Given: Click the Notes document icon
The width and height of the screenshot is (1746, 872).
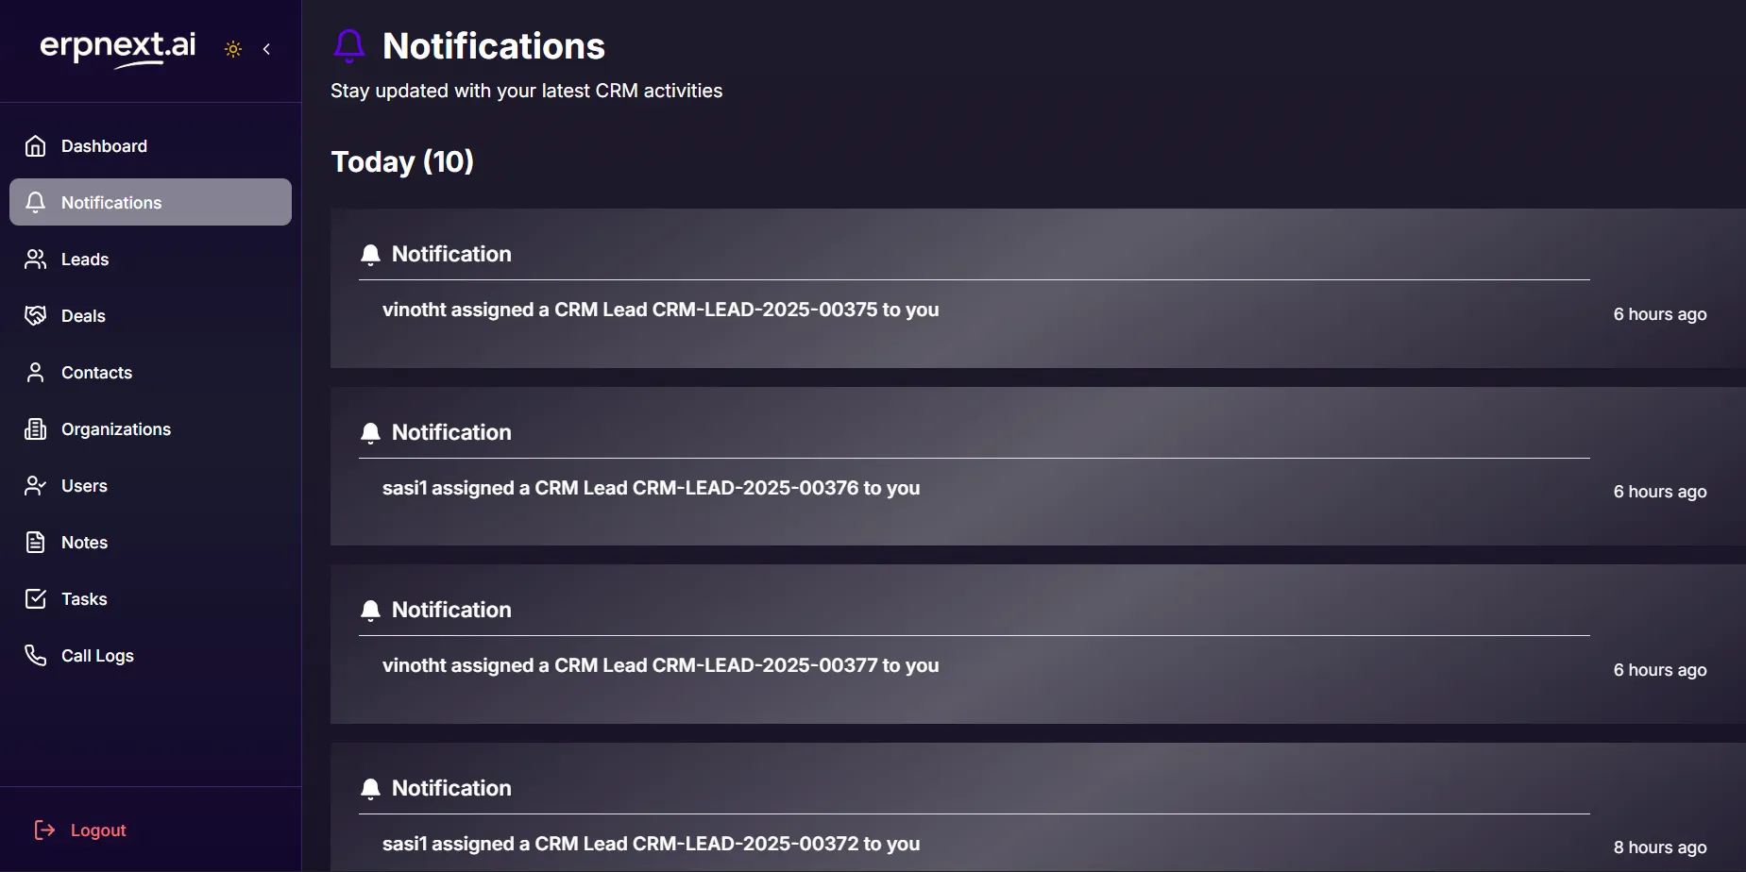Looking at the screenshot, I should pyautogui.click(x=36, y=543).
